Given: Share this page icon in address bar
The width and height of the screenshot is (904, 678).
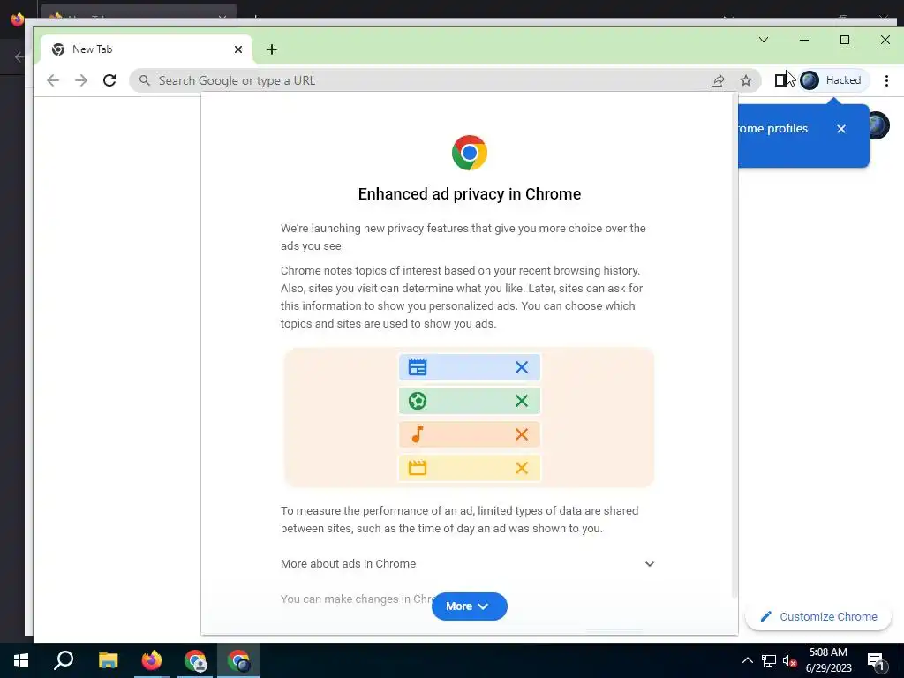Looking at the screenshot, I should coord(718,80).
